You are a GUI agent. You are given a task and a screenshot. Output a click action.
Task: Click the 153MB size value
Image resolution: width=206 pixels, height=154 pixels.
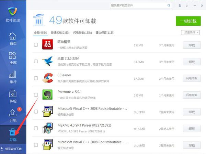[138, 45]
